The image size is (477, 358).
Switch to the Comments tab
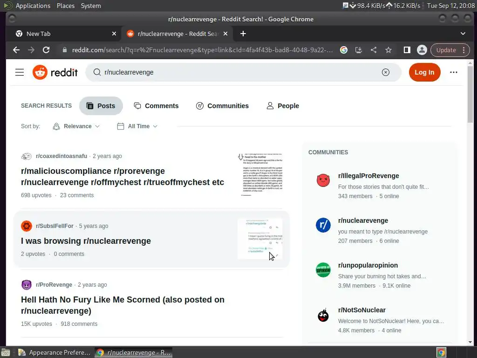pos(157,106)
